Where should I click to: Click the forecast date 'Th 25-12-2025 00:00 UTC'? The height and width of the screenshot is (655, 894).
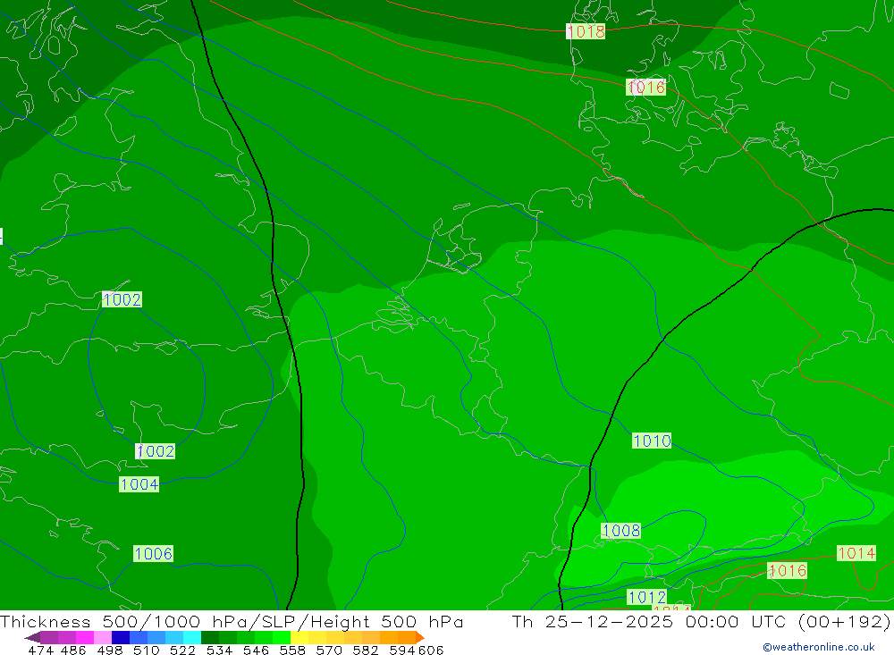pos(648,621)
